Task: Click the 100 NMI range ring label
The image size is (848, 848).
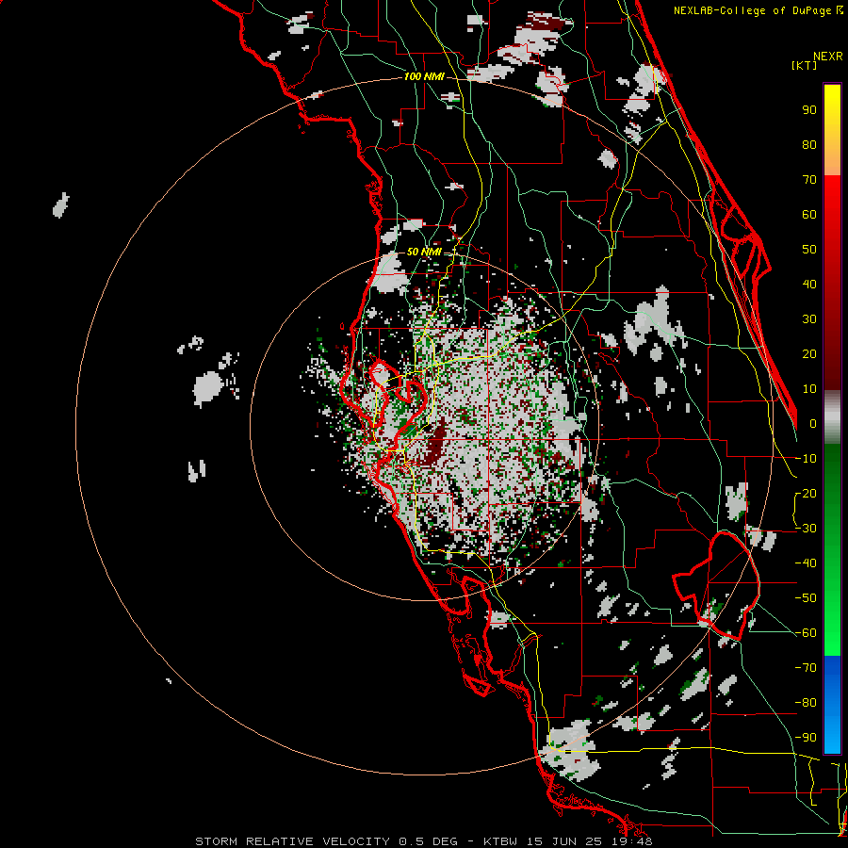Action: 424,77
